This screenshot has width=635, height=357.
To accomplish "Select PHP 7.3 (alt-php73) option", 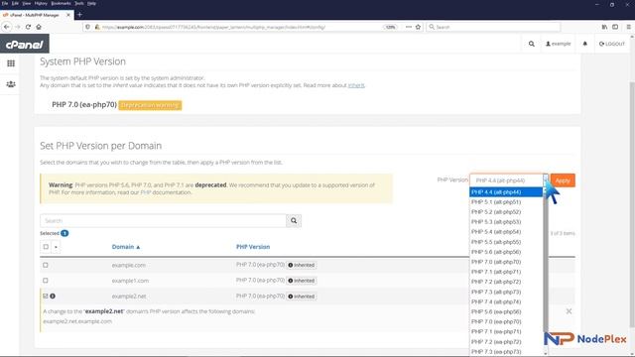I will 506,292.
